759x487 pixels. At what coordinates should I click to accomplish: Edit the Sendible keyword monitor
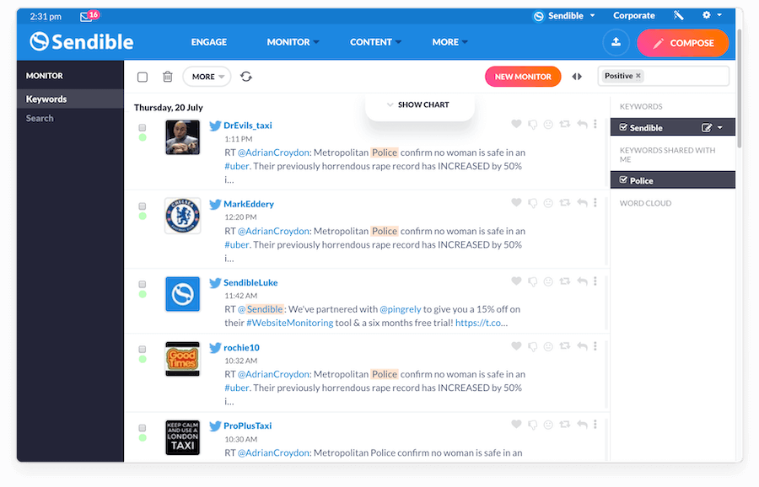click(707, 128)
